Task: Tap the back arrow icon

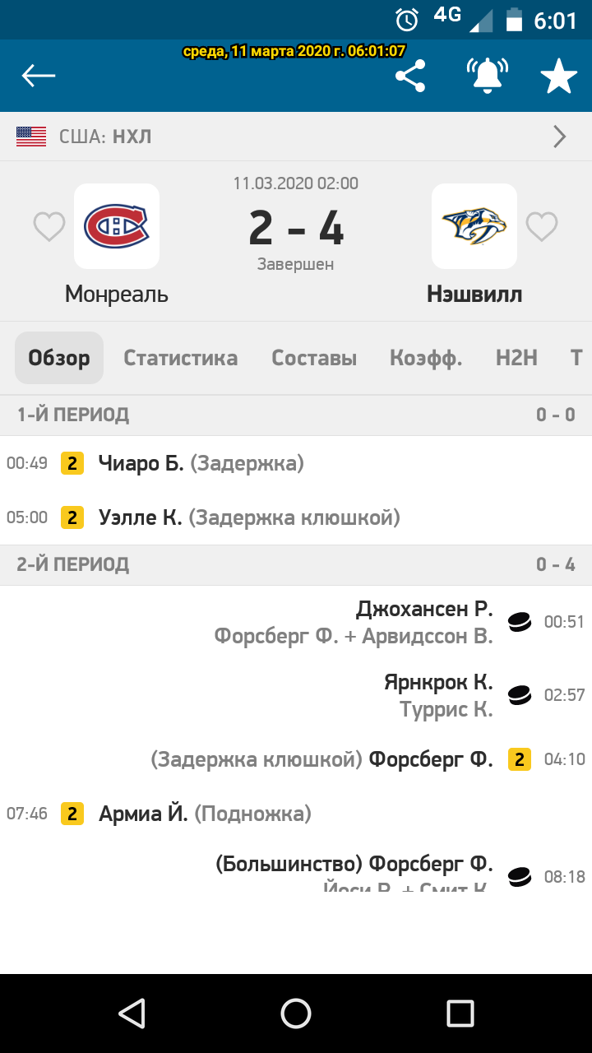Action: 38,77
